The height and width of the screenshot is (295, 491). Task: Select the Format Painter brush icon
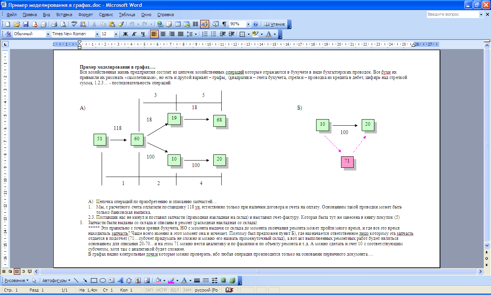point(121,24)
